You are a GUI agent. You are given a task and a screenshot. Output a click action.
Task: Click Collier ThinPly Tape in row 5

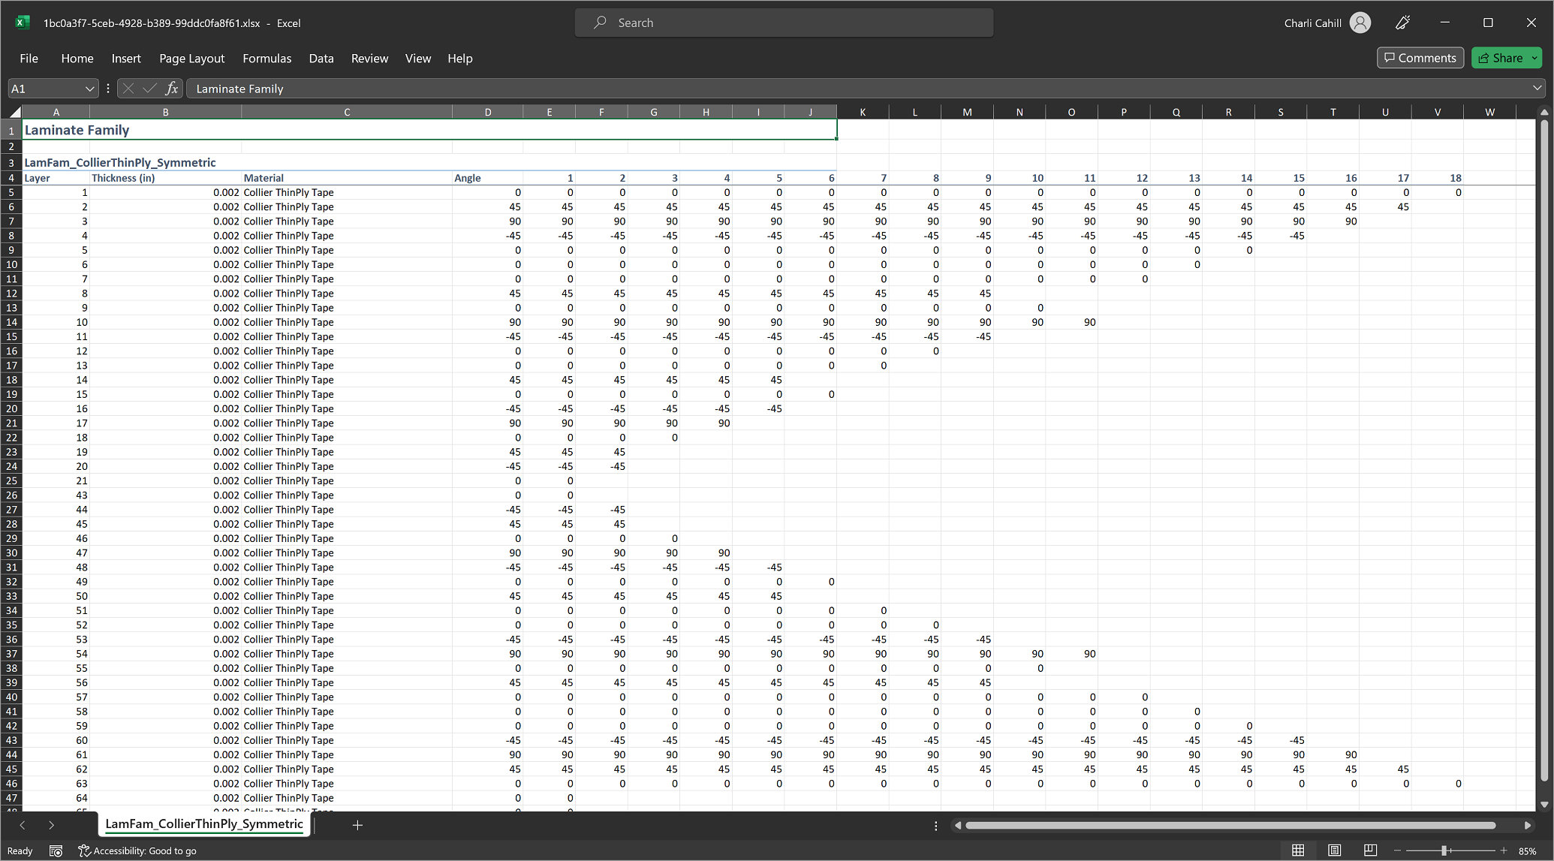(x=347, y=192)
